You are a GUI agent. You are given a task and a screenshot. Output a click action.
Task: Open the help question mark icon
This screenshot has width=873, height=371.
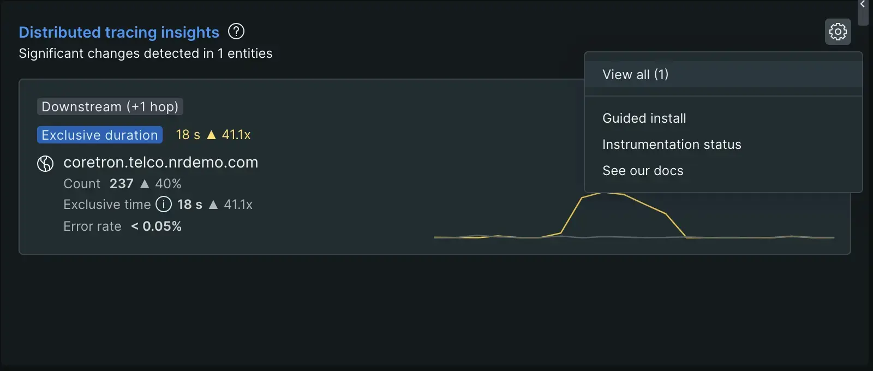pyautogui.click(x=236, y=32)
